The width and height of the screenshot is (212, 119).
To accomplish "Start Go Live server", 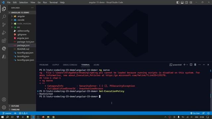I will click(x=195, y=113).
